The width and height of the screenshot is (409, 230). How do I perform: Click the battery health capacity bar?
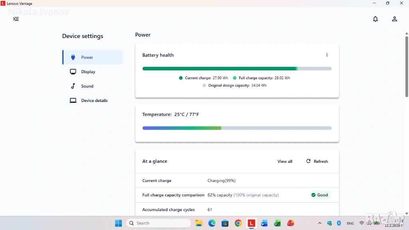click(237, 69)
